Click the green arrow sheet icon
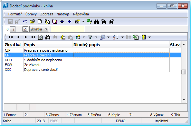Viewport: 191px width, 126px height. coord(89,21)
